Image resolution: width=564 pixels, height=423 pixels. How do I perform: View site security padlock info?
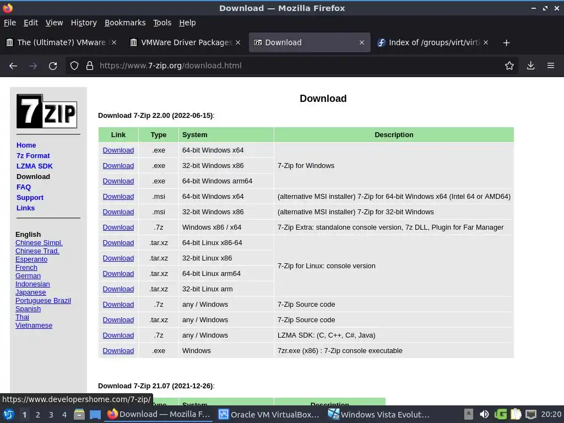(x=90, y=66)
